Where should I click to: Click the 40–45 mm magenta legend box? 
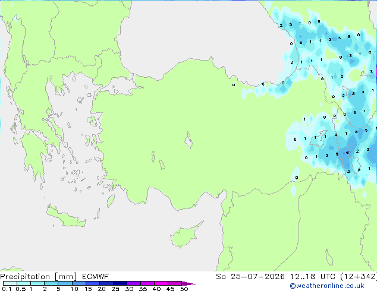[x=161, y=283]
